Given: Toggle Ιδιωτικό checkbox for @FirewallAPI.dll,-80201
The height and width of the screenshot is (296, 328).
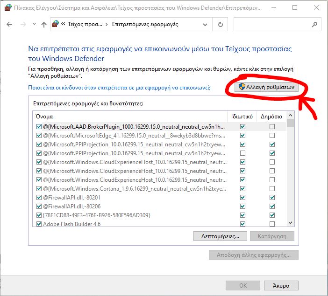Looking at the screenshot, I should [242, 198].
